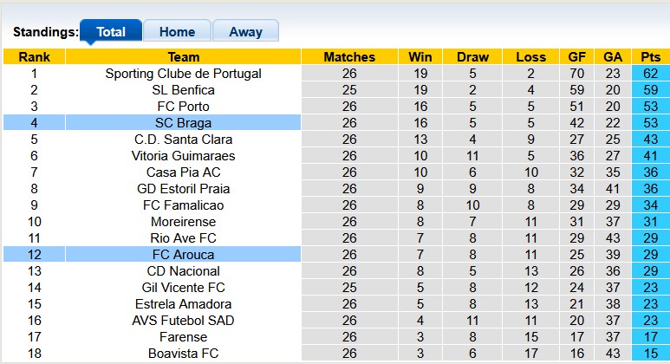Open C.D. Santa Clara team link

click(183, 140)
